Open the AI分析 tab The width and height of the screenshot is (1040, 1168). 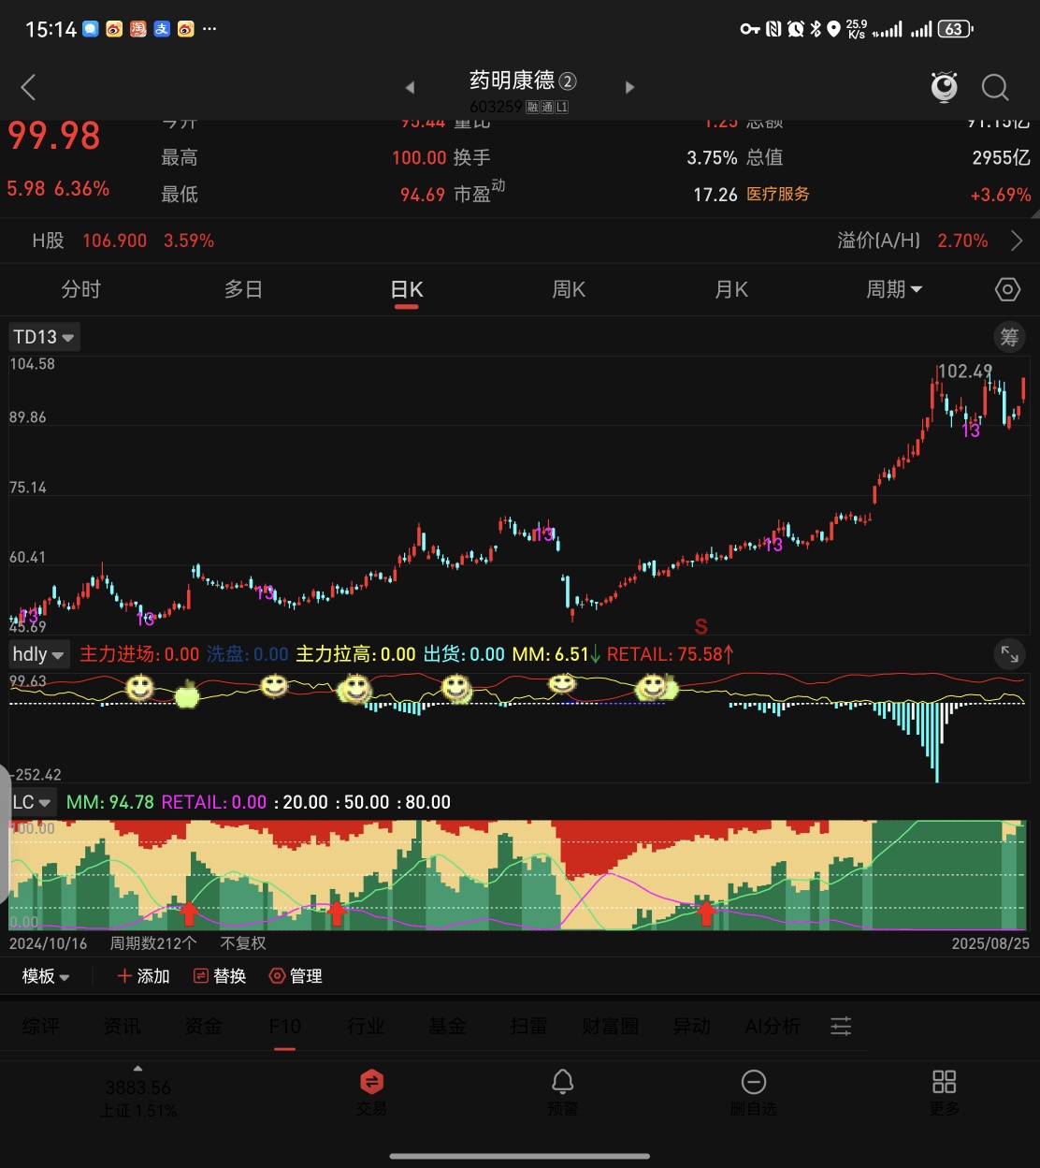click(773, 1027)
